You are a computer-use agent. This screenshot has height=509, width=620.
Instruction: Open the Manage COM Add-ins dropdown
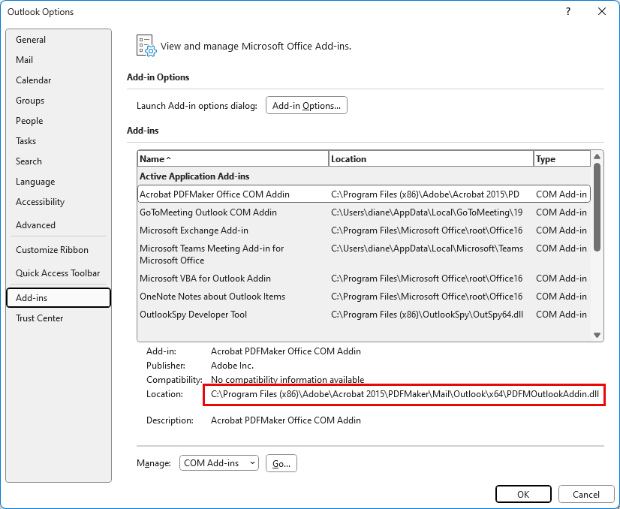pos(218,463)
